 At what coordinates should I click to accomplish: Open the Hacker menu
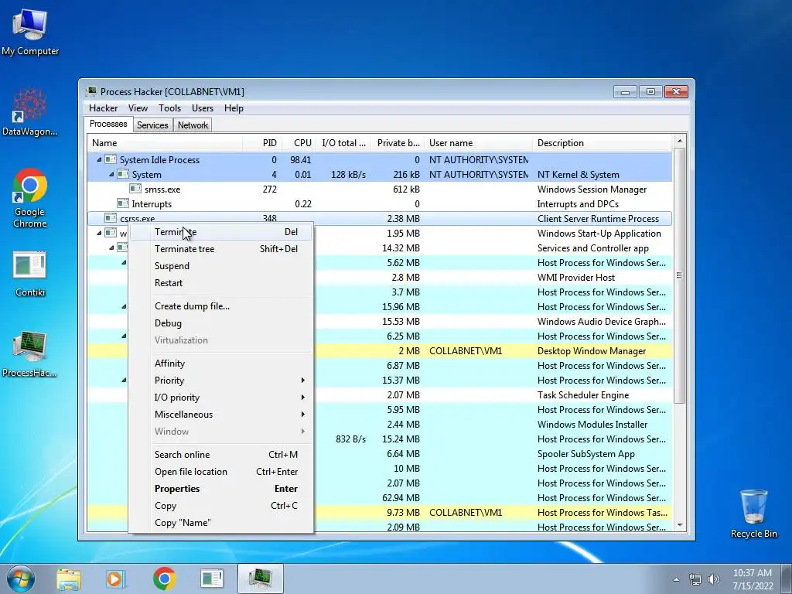103,108
